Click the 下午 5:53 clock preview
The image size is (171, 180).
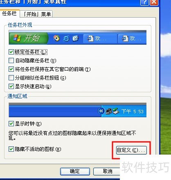[132, 112]
